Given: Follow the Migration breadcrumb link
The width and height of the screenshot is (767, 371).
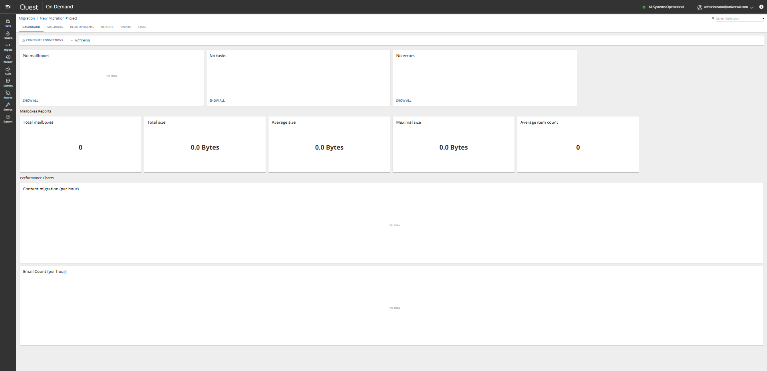Looking at the screenshot, I should coord(27,18).
